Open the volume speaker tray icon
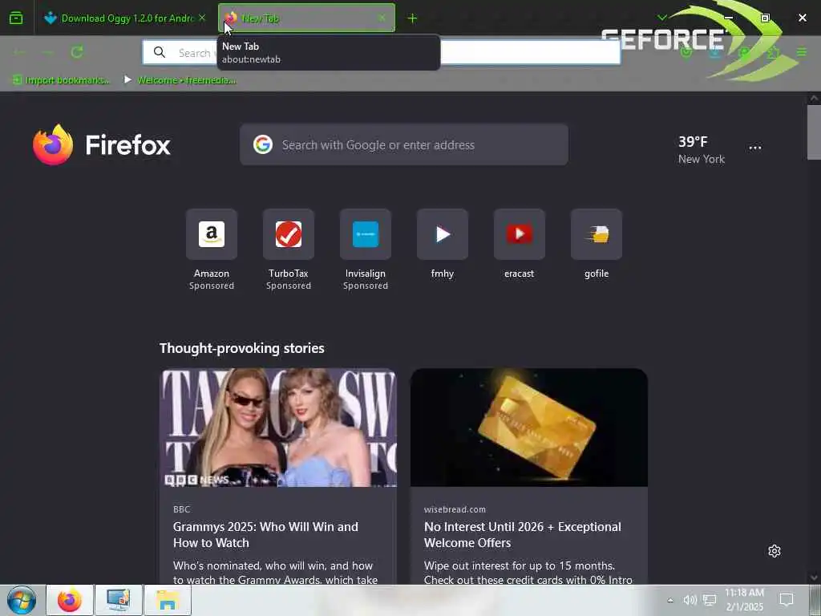 tap(690, 600)
